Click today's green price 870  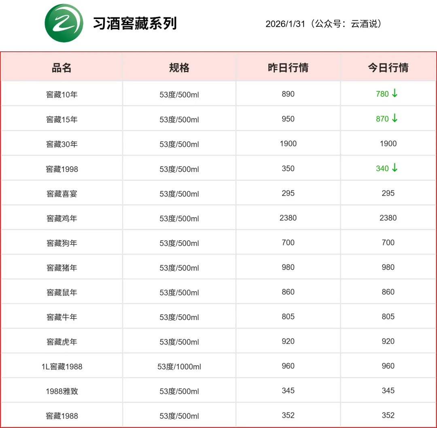382,119
